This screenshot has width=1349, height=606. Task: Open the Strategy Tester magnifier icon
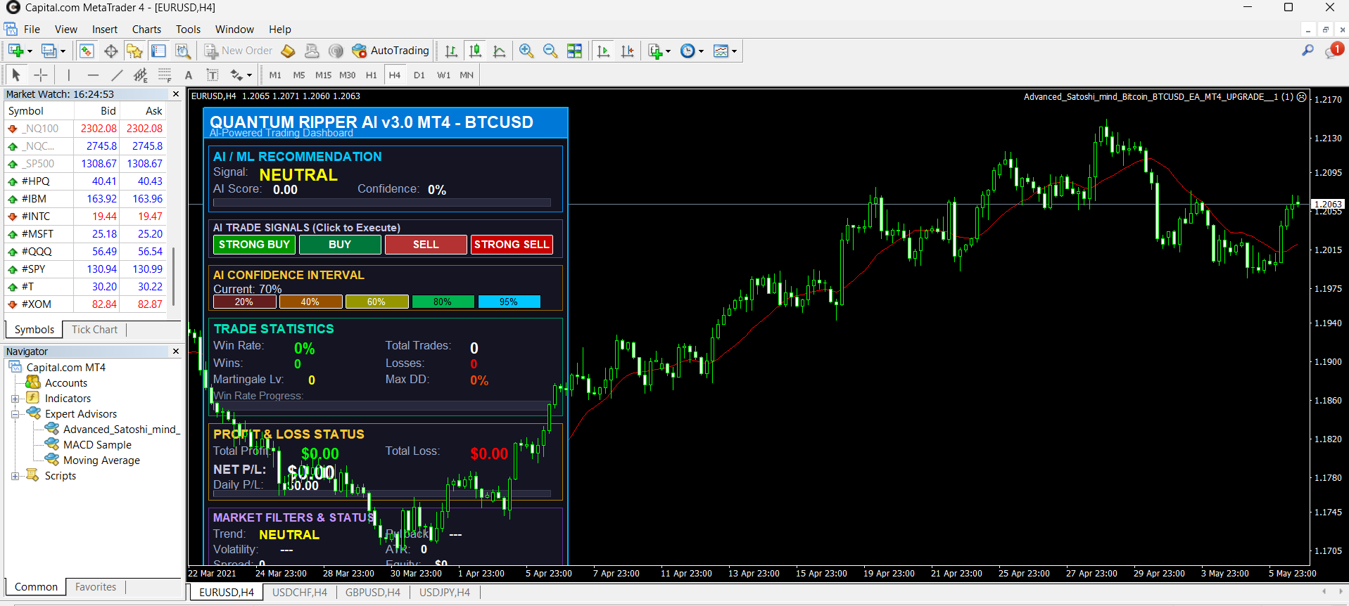coord(183,51)
